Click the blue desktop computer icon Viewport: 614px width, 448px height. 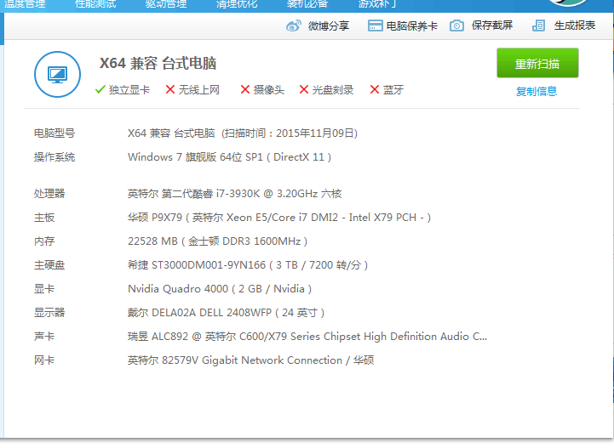tap(58, 74)
